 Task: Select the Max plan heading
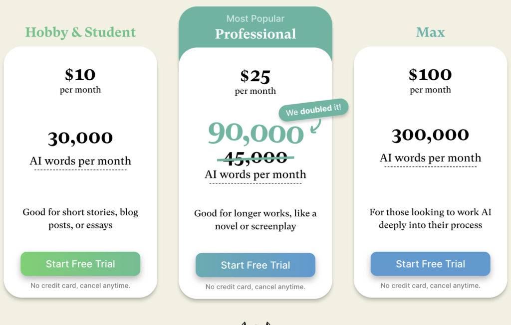click(430, 32)
